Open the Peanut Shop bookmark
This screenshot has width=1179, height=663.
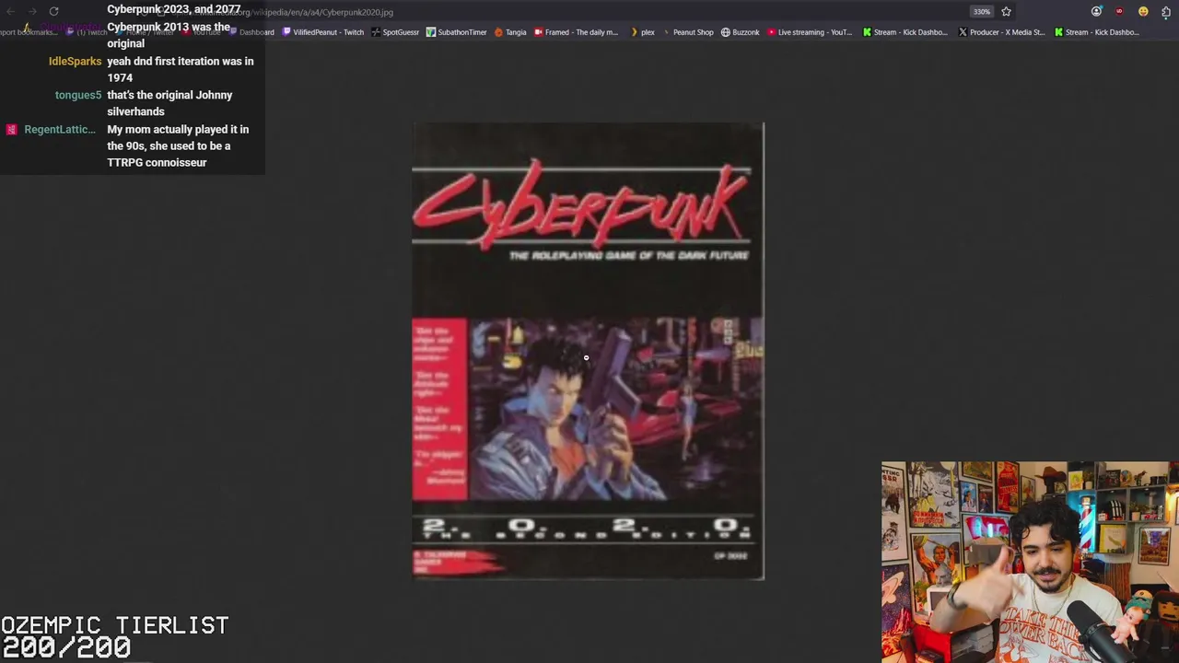(x=687, y=32)
